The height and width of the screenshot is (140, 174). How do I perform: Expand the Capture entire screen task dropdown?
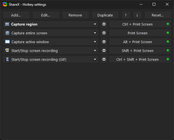[95, 33]
